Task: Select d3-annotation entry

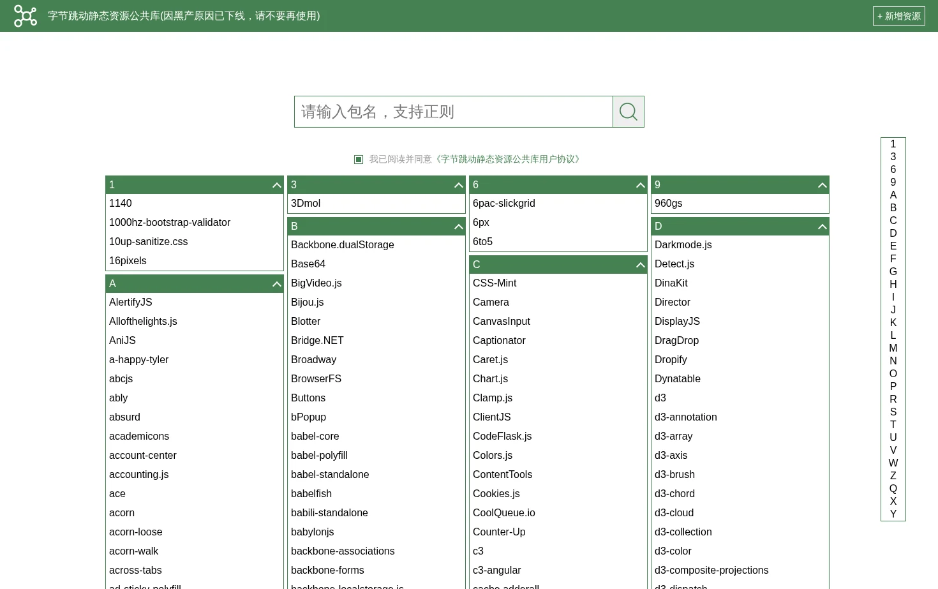Action: [686, 417]
